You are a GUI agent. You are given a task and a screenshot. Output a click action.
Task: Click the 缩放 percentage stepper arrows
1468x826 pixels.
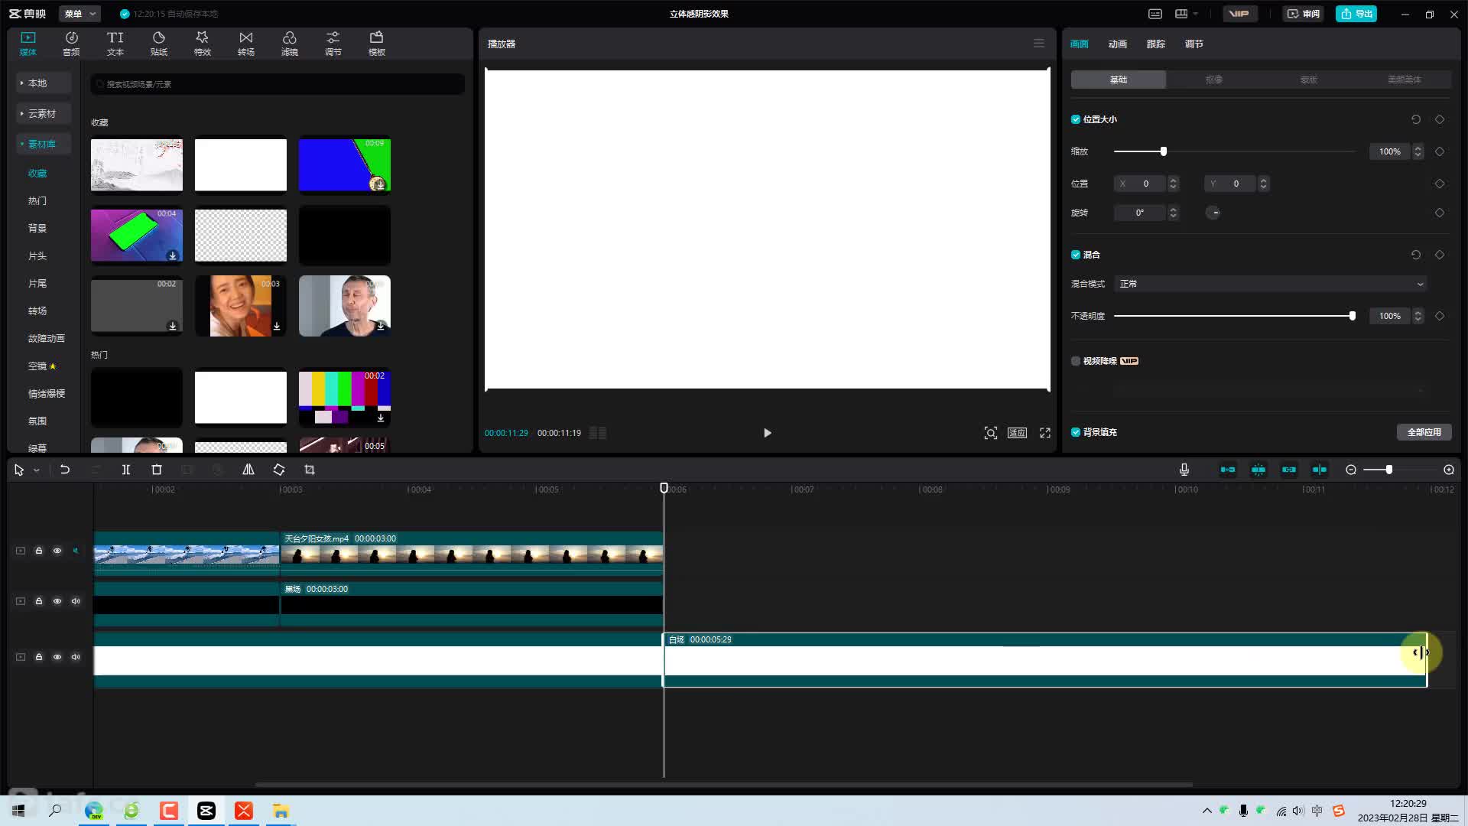[1418, 151]
